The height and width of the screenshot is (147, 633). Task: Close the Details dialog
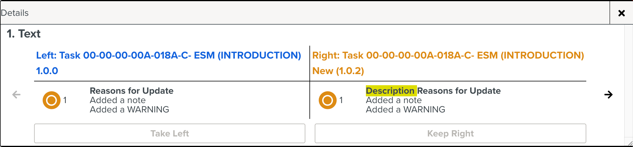tap(621, 13)
